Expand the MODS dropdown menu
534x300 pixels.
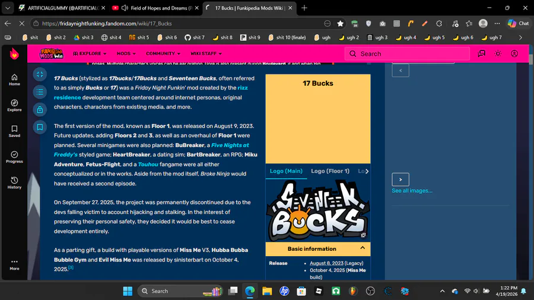coord(126,54)
